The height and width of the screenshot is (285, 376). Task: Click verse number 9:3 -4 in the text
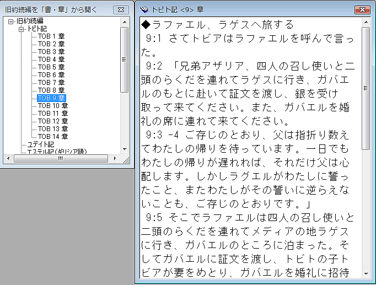162,135
